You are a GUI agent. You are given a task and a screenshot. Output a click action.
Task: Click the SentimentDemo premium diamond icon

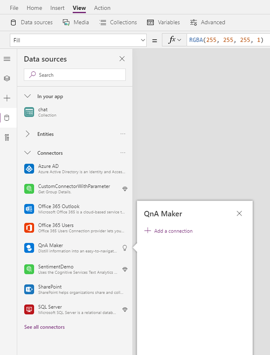tap(125, 269)
